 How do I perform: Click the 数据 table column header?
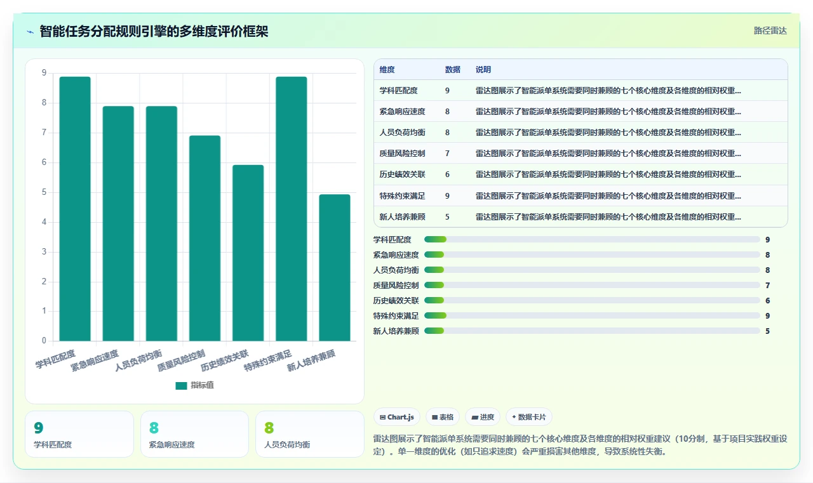coord(453,69)
